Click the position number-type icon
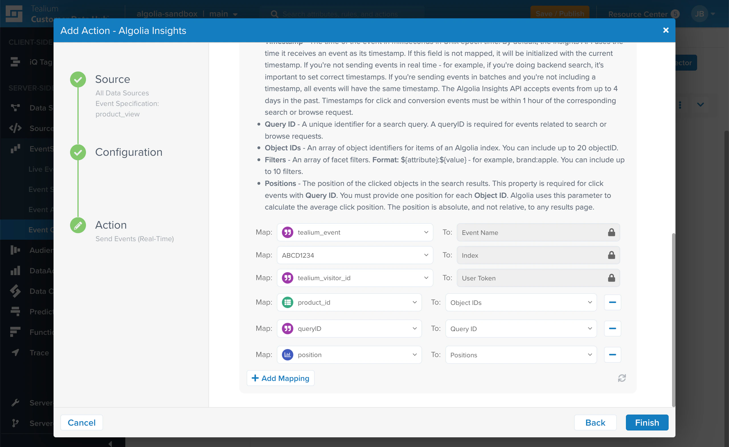This screenshot has width=729, height=447. tap(287, 354)
